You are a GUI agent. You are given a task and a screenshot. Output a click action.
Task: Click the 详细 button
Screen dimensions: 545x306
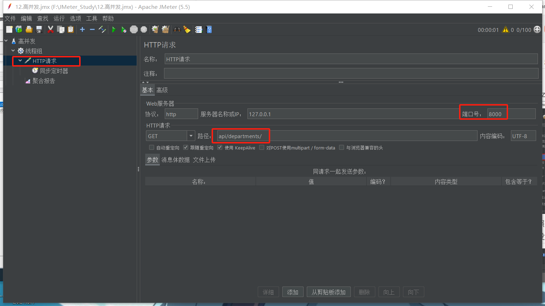click(x=268, y=292)
